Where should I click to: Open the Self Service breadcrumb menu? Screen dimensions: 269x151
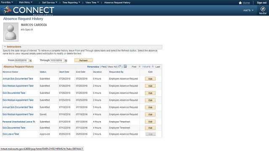coord(50,3)
